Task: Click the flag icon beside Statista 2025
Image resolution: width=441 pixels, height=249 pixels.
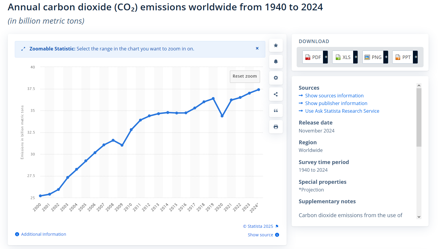Action: coord(277,226)
